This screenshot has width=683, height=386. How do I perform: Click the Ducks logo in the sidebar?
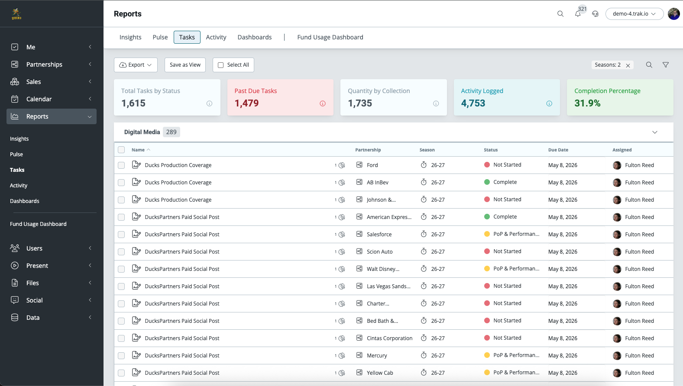(x=16, y=14)
